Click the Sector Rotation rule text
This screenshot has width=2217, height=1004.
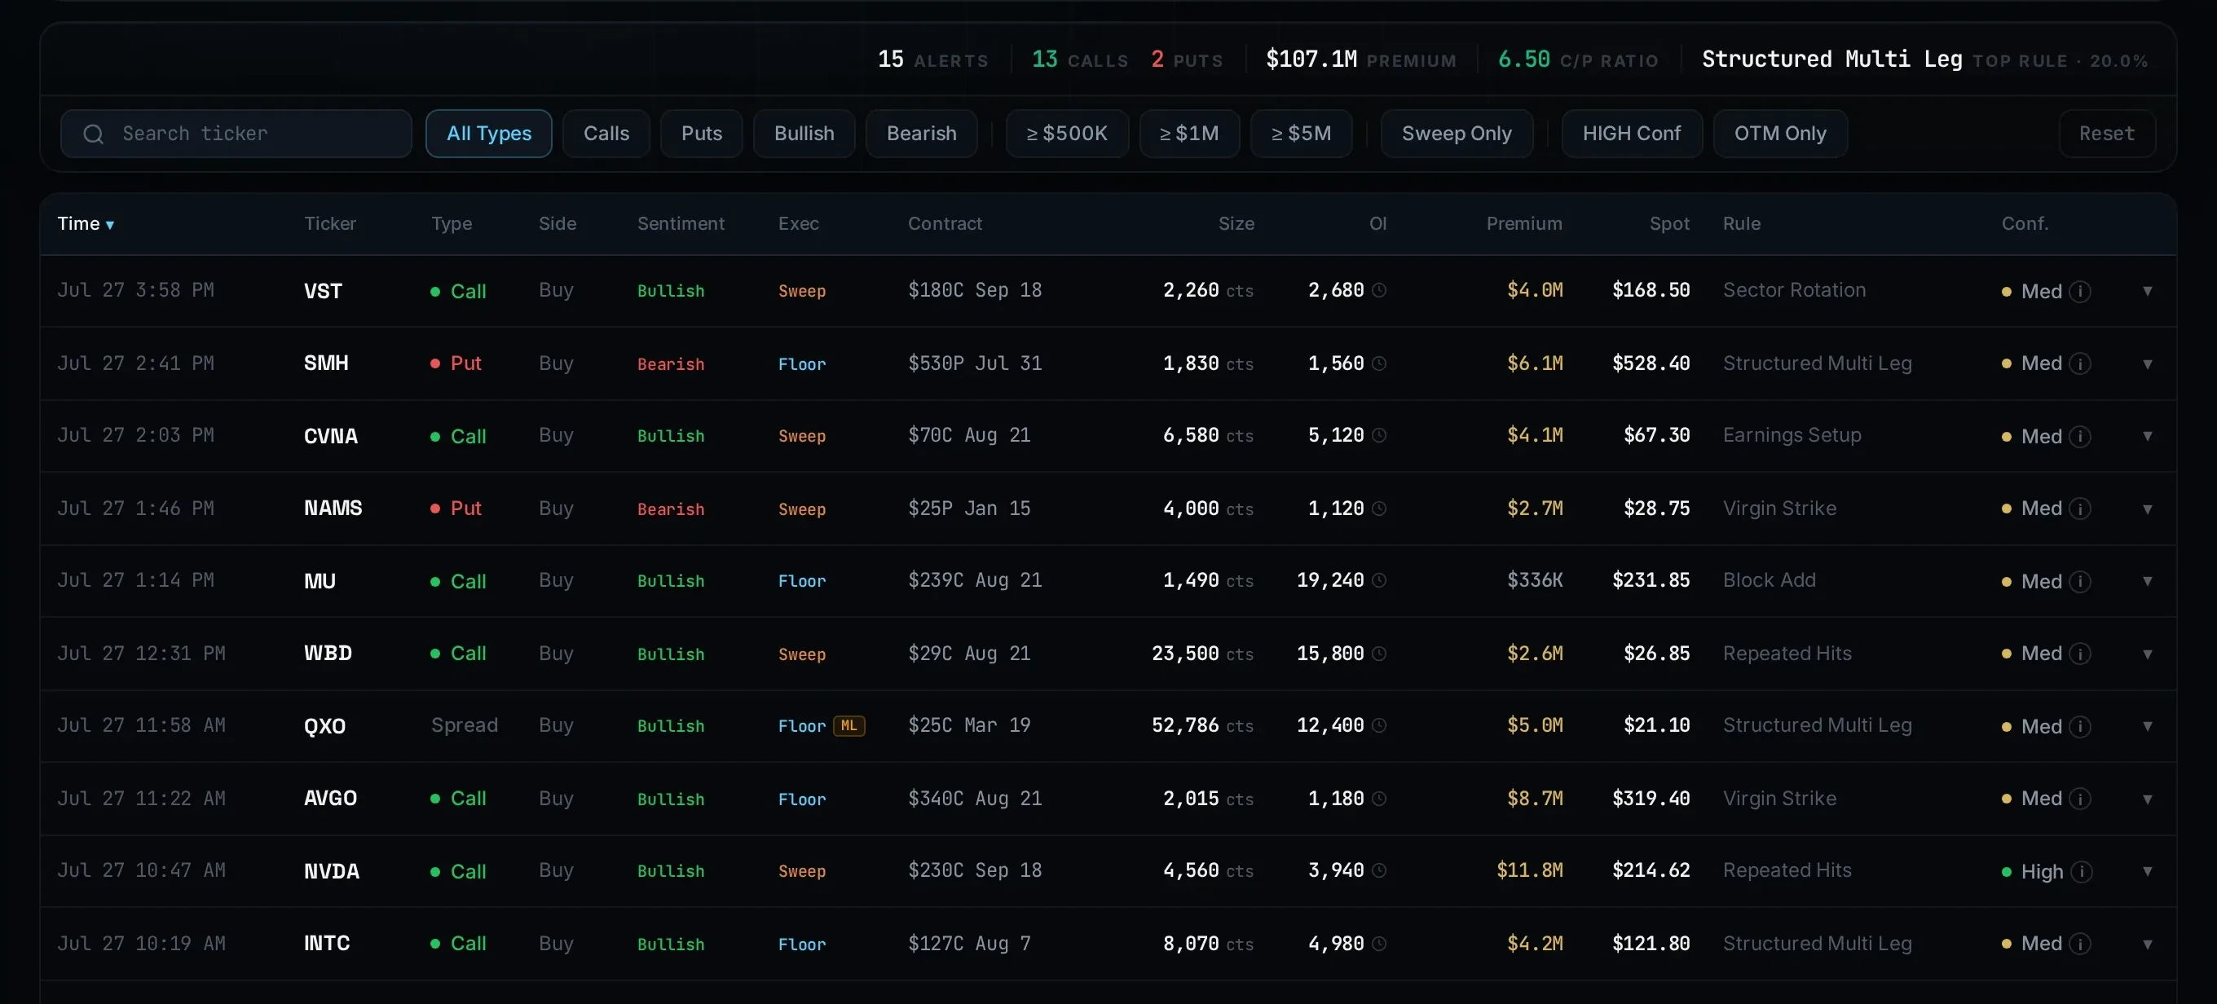[x=1795, y=290]
